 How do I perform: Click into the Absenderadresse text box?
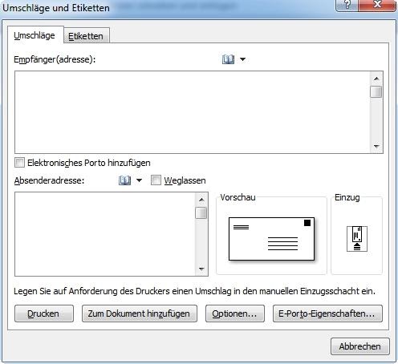point(105,234)
